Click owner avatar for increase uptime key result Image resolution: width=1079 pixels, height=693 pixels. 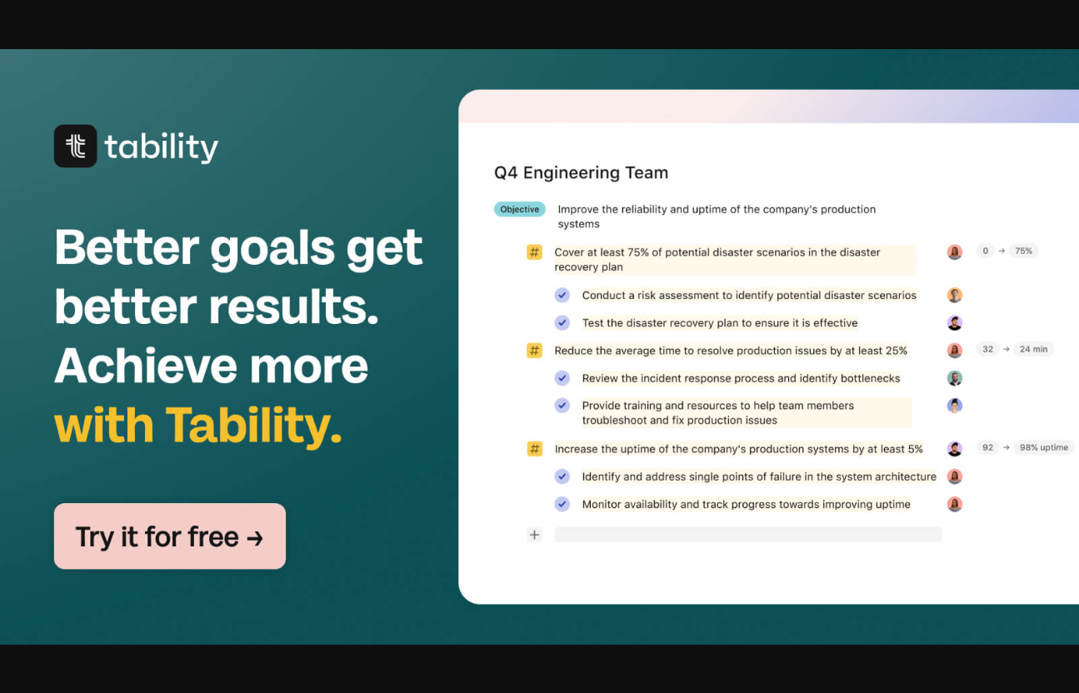coord(955,449)
